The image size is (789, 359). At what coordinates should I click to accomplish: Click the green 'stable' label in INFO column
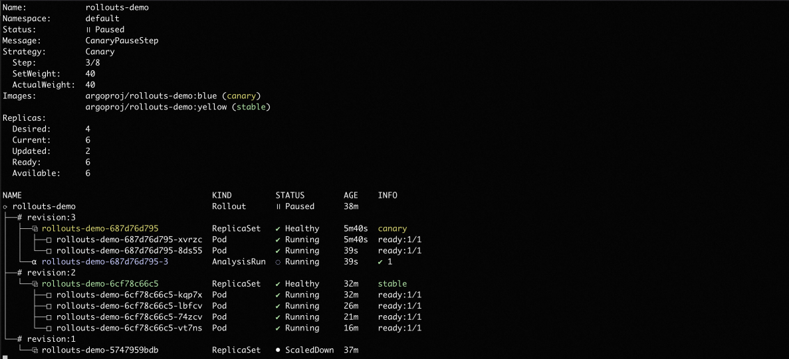coord(392,284)
